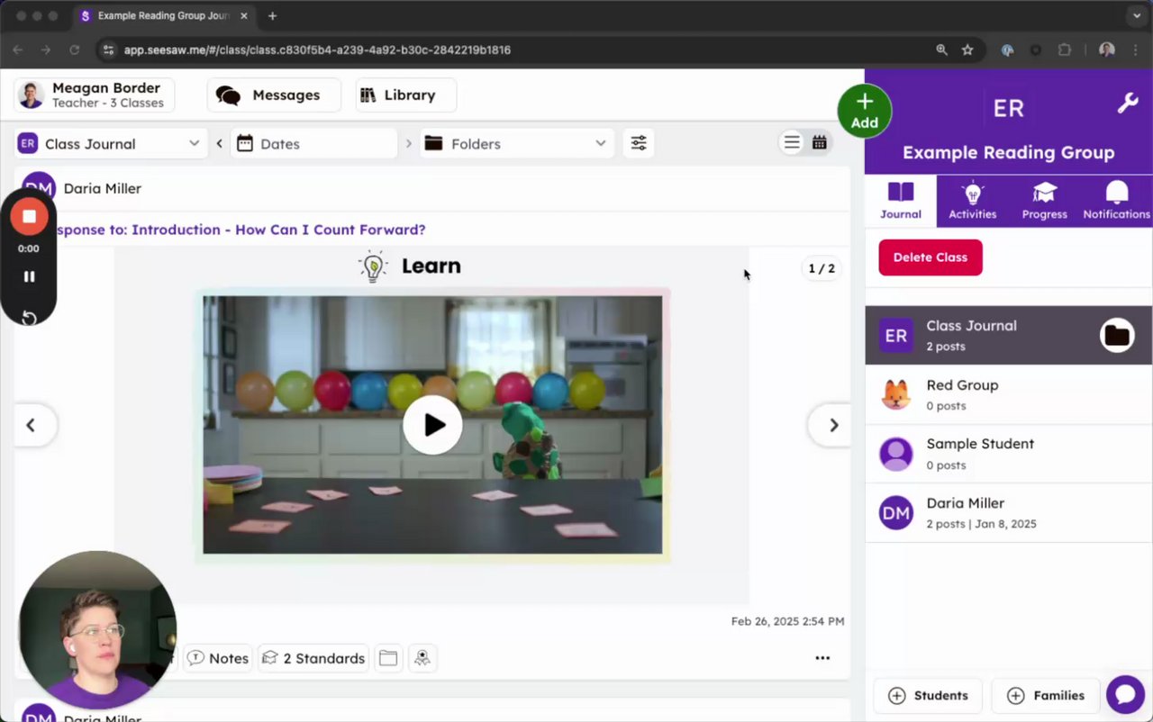This screenshot has width=1153, height=722.
Task: Open the browser zoom magnifier icon
Action: pos(942,50)
